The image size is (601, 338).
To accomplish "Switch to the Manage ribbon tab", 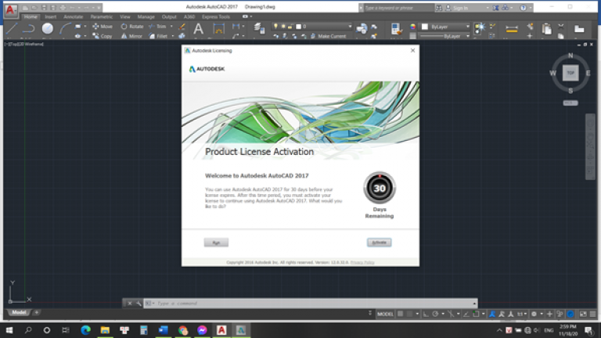I will (x=146, y=17).
